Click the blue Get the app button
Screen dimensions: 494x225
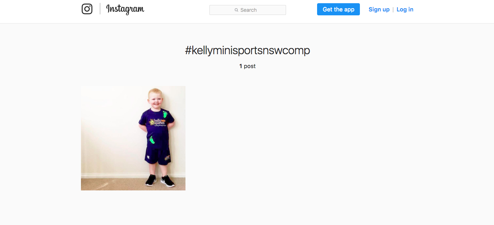pyautogui.click(x=338, y=9)
